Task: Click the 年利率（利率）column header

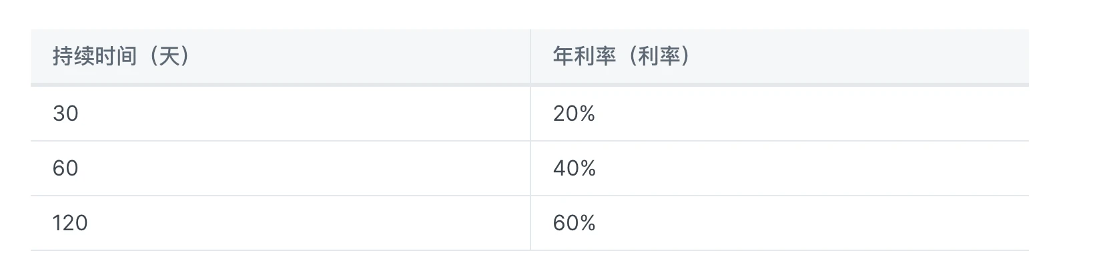Action: pyautogui.click(x=780, y=57)
